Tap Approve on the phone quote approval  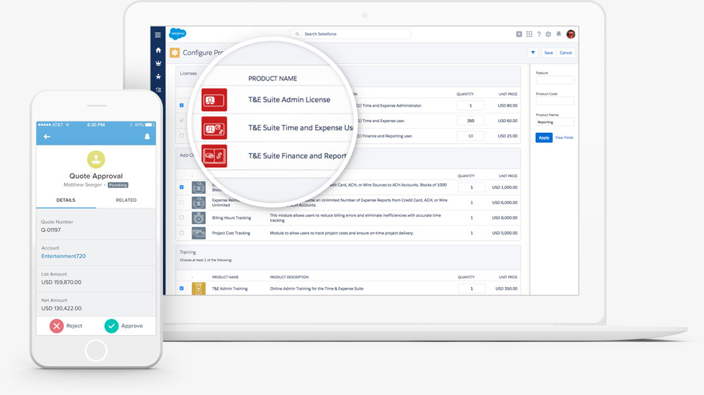coord(124,326)
